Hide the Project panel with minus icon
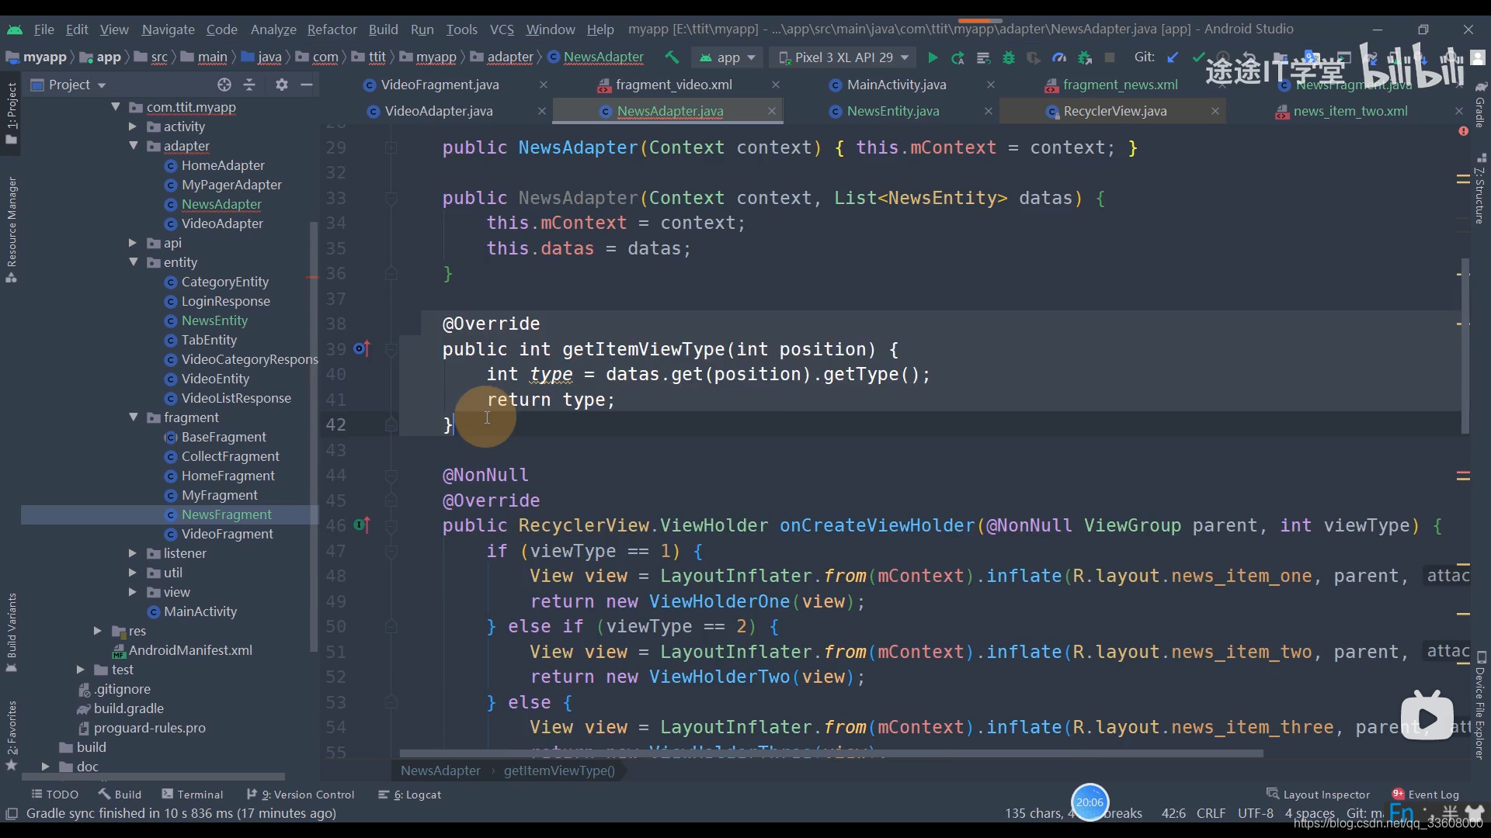The height and width of the screenshot is (838, 1491). click(x=307, y=85)
